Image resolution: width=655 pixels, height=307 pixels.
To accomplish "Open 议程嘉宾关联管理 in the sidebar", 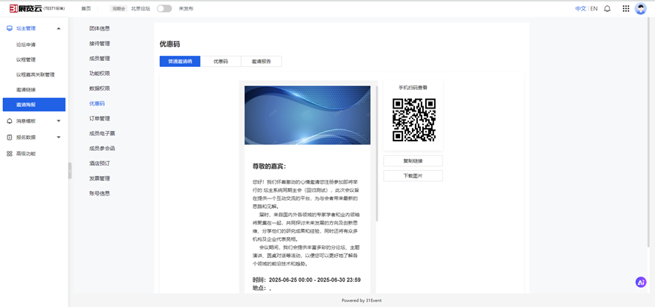I will point(36,75).
